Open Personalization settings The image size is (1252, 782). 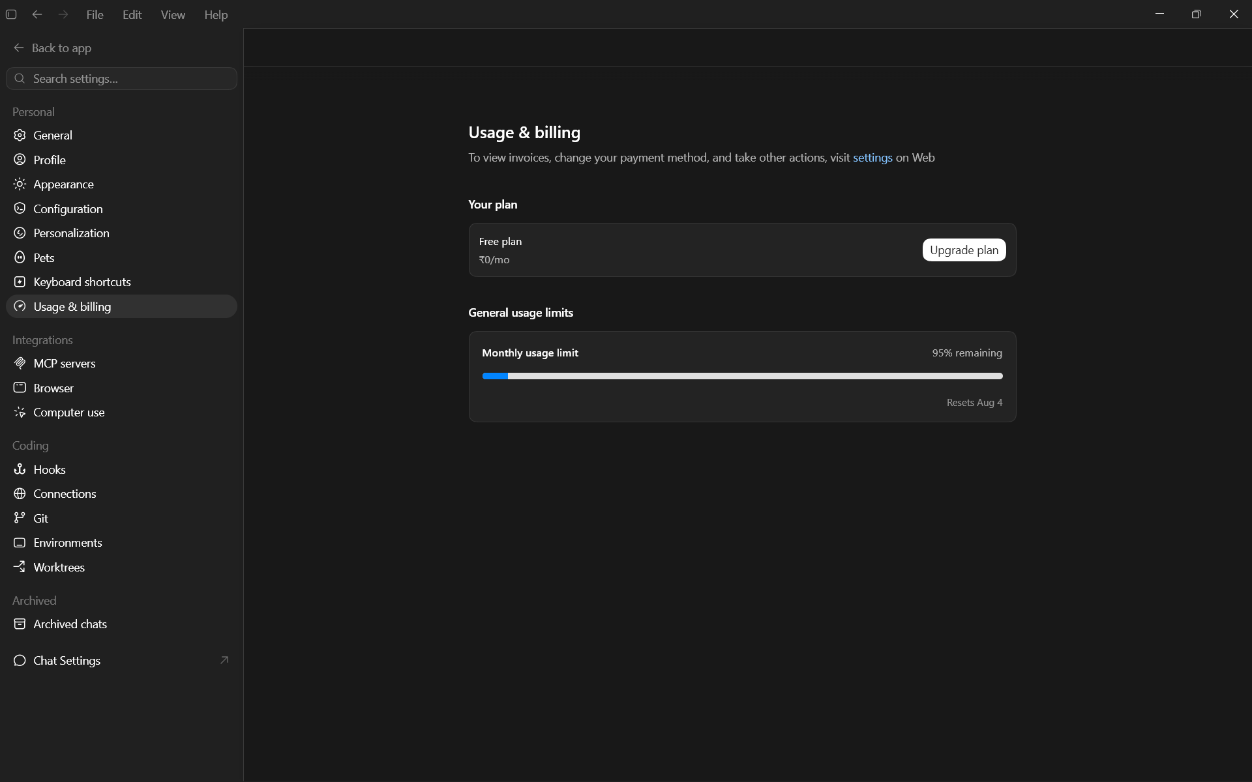[121, 233]
